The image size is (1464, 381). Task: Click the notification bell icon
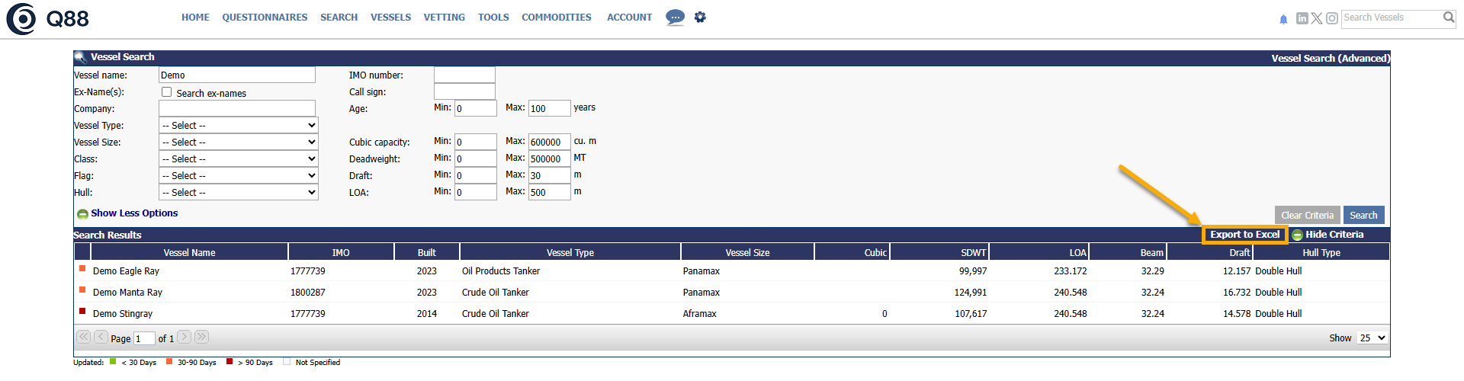[x=1283, y=19]
